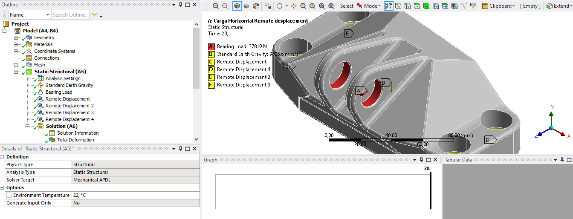
Task: Toggle the Outline panel pin
Action: tap(180, 4)
